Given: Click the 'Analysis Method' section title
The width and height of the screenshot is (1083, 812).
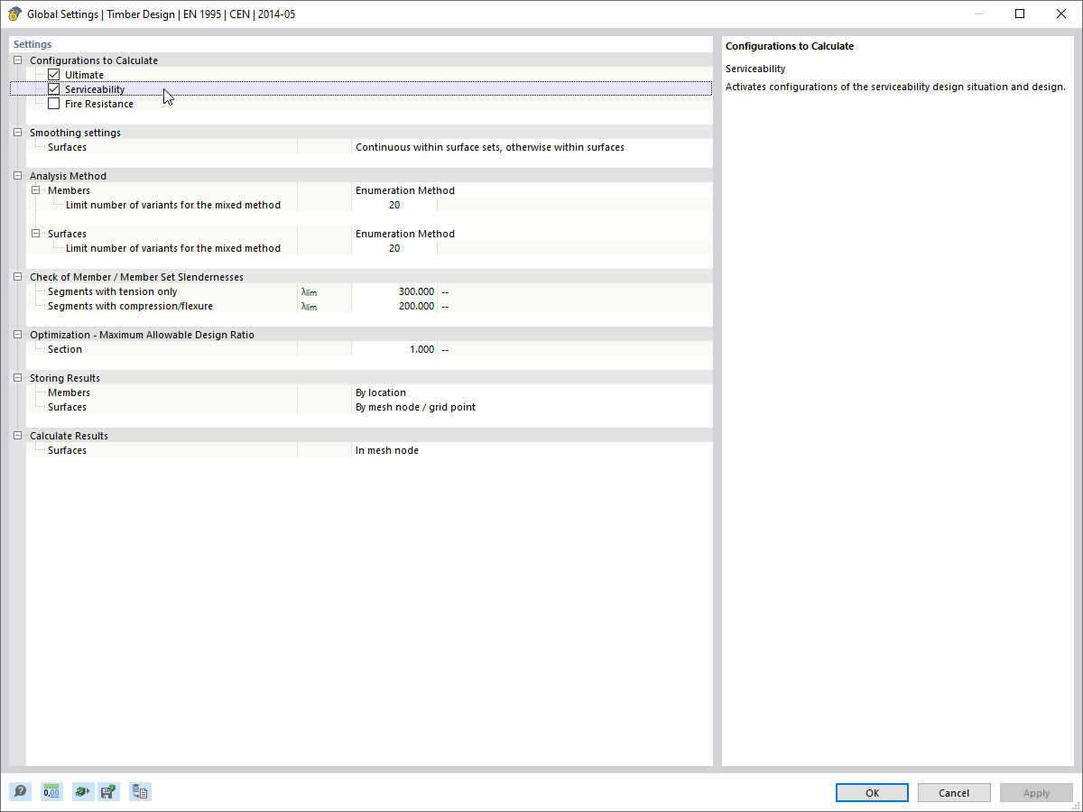Looking at the screenshot, I should coord(68,176).
